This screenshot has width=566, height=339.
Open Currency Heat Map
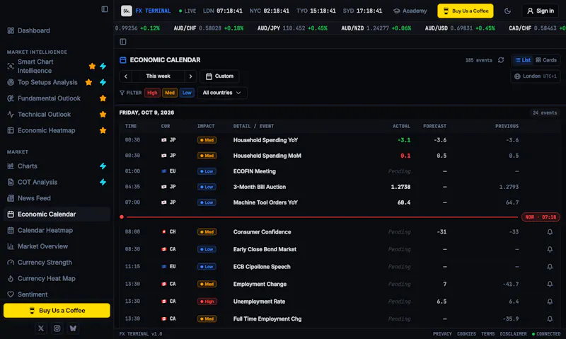tap(46, 278)
